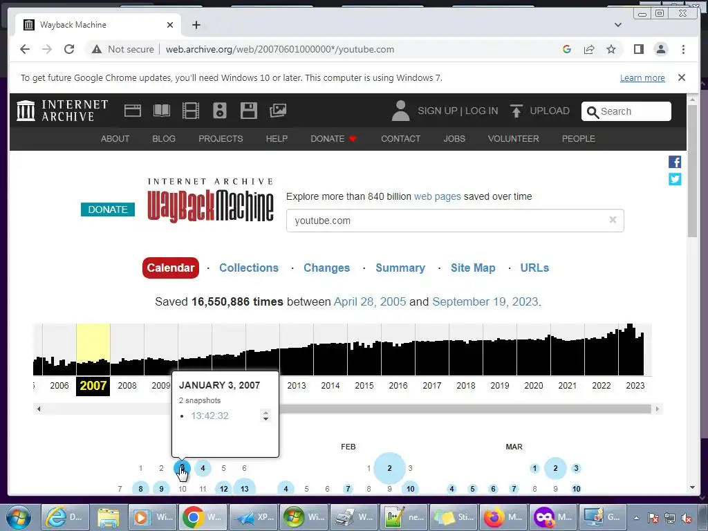708x531 pixels.
Task: Select year 2015 on the timeline
Action: (364, 386)
